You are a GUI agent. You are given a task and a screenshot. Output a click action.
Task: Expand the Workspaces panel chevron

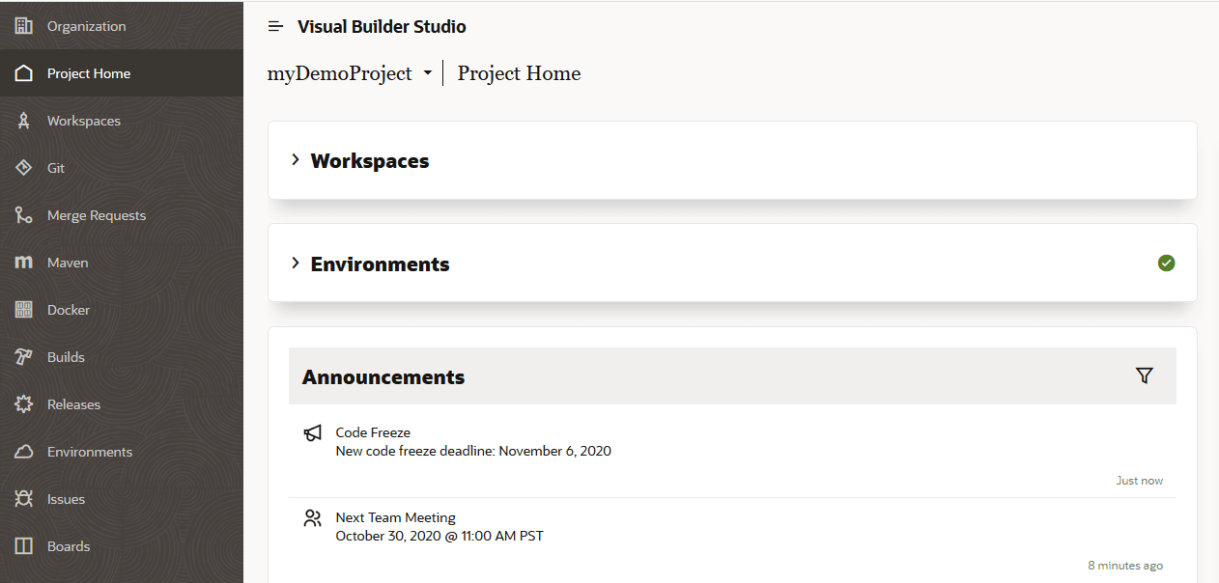(296, 160)
